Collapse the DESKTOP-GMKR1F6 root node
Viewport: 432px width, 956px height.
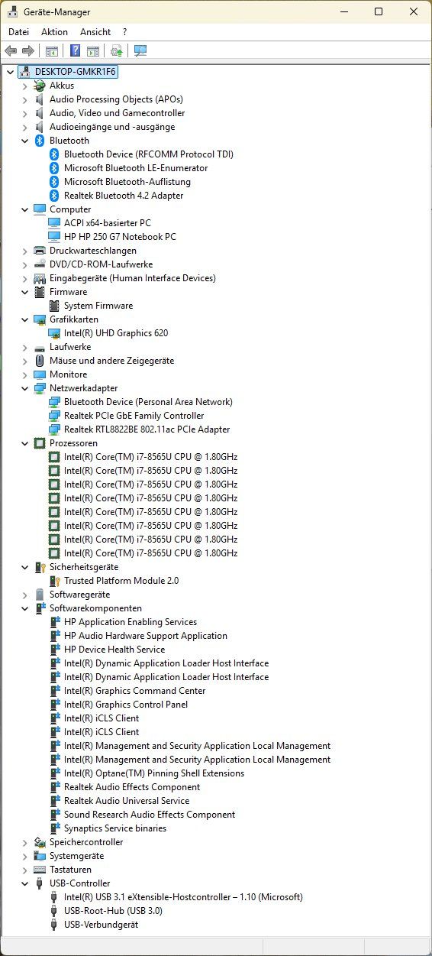(10, 72)
